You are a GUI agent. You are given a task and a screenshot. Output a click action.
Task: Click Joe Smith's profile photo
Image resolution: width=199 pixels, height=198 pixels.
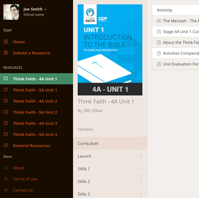coord(11,12)
